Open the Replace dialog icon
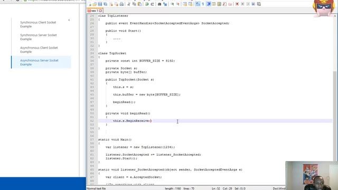 tap(165, 4)
